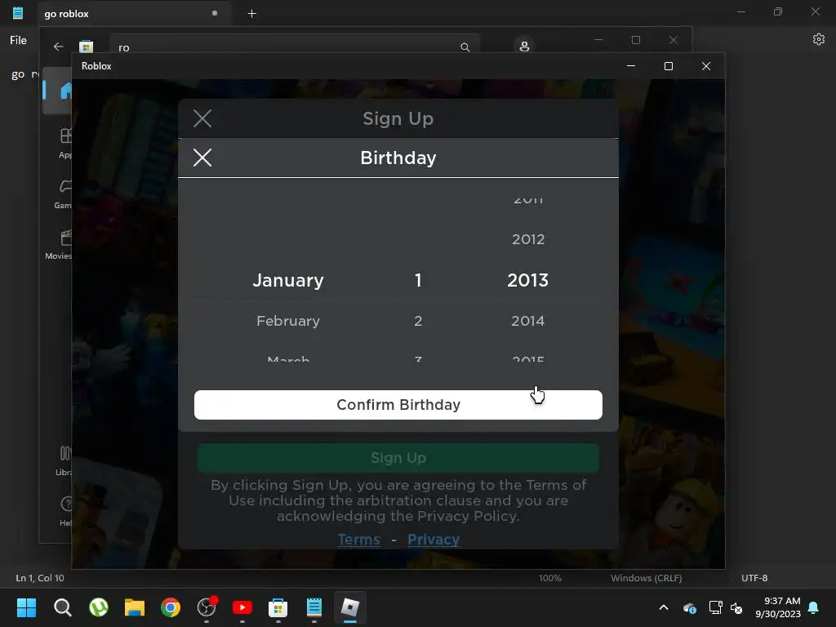This screenshot has width=836, height=627.
Task: Select year 2014 in the year picker
Action: (x=528, y=321)
